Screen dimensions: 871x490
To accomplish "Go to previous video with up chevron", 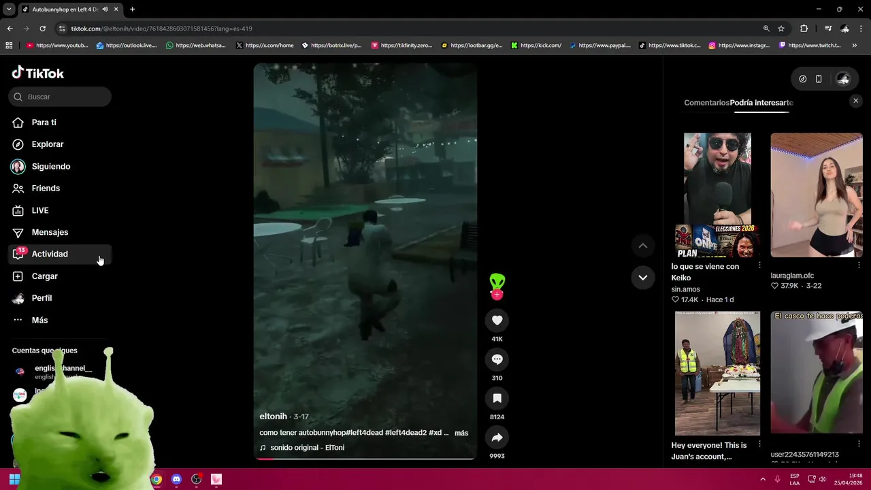I will pyautogui.click(x=642, y=246).
